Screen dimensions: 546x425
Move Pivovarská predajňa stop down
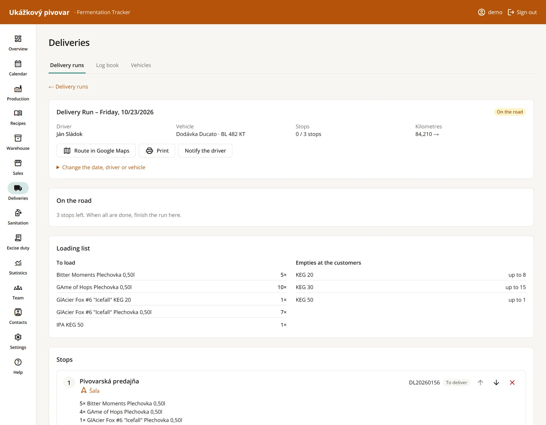(x=497, y=382)
